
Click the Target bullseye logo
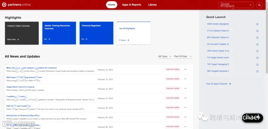click(4, 5)
